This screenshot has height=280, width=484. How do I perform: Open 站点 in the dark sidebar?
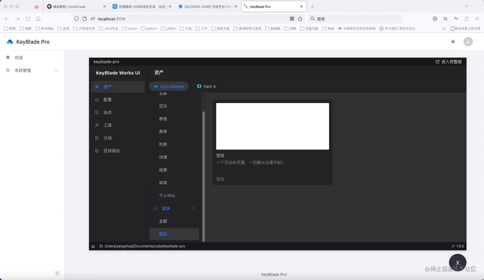pos(118,112)
